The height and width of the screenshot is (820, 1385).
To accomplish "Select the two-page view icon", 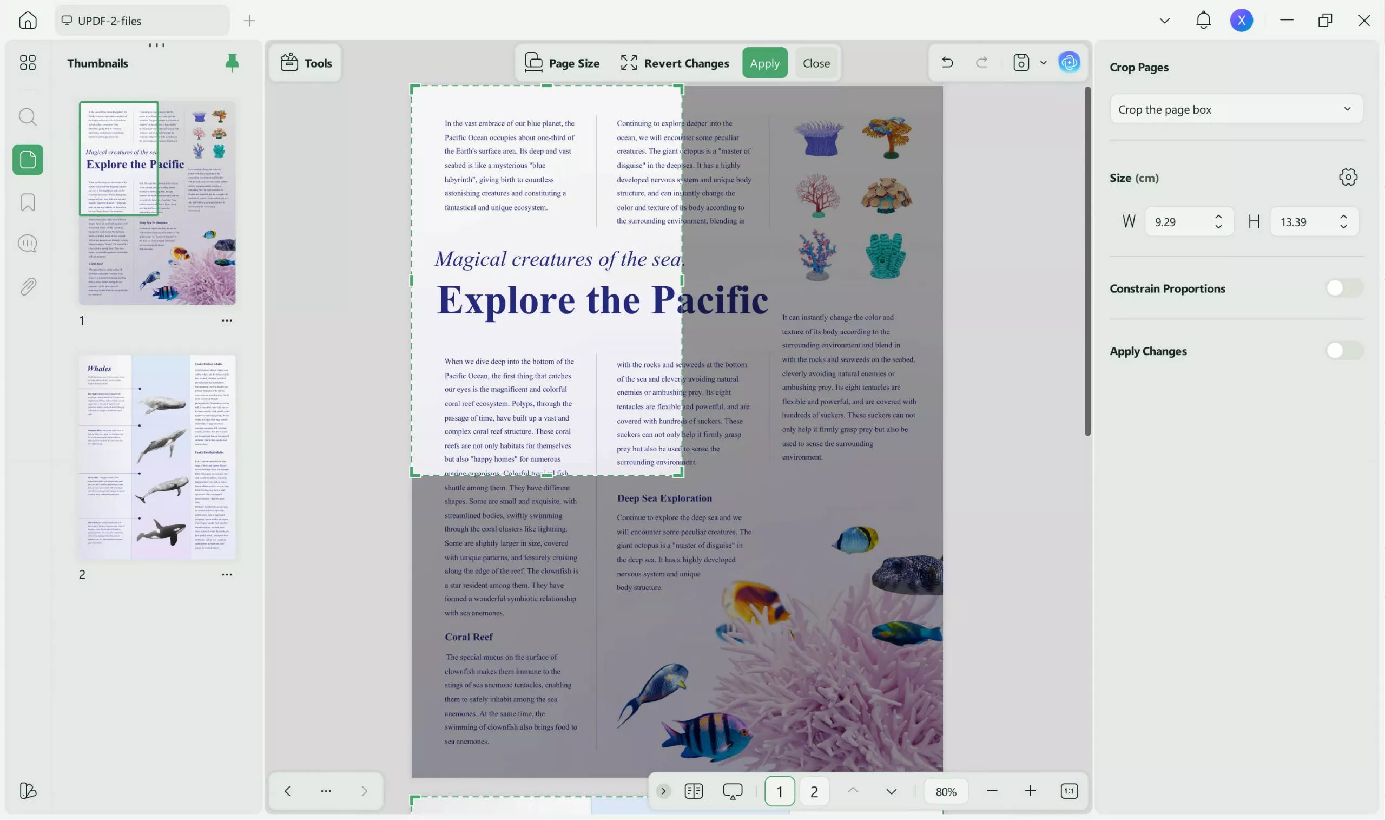I will [694, 791].
